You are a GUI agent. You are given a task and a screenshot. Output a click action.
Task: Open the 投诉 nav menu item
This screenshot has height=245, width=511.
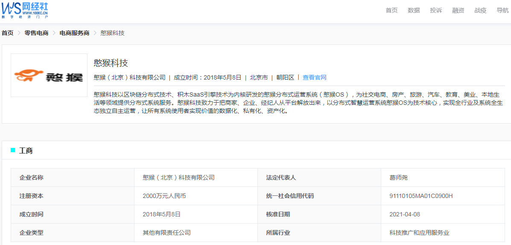pos(436,10)
